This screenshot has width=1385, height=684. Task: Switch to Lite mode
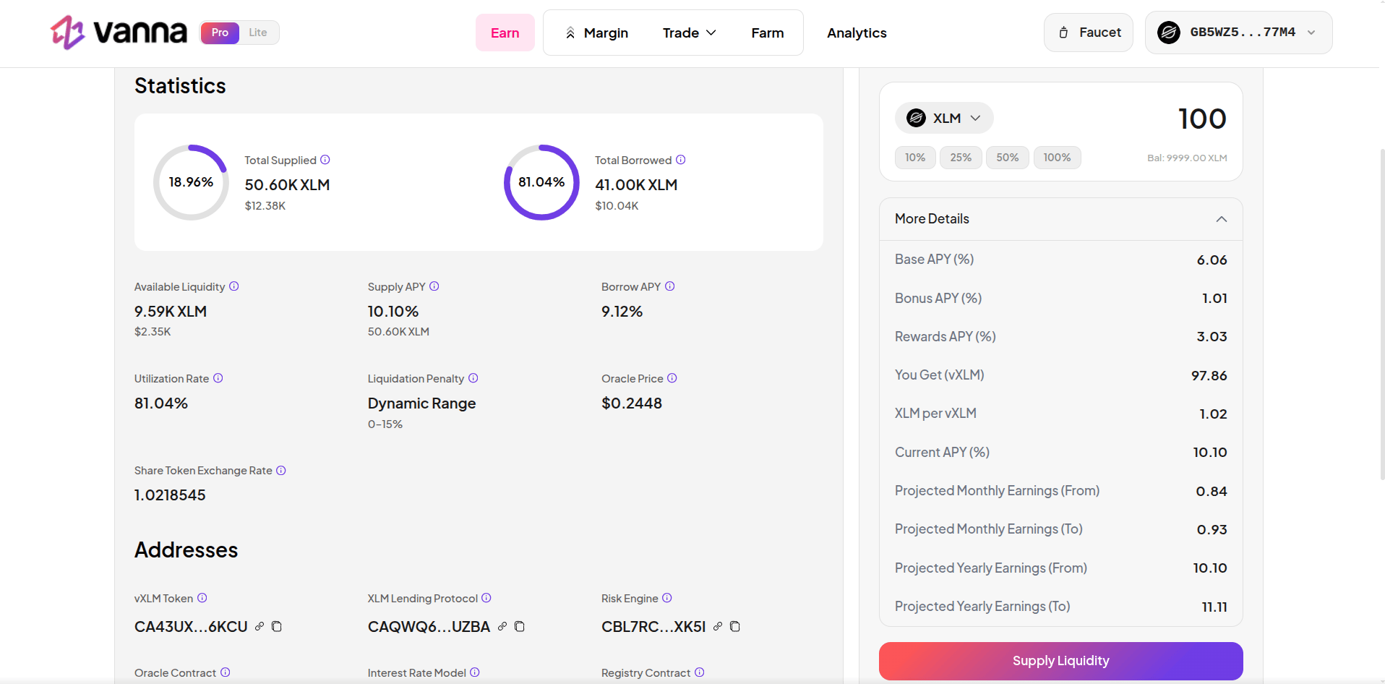[x=258, y=33]
